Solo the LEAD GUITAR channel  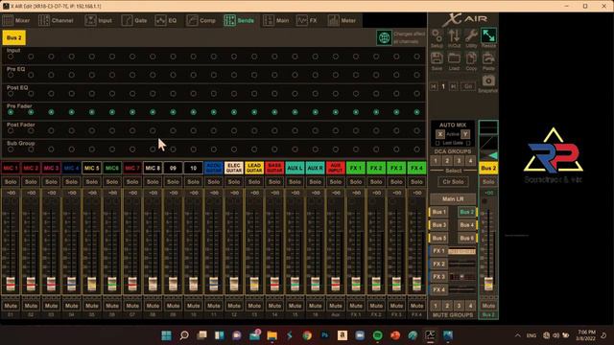[254, 182]
